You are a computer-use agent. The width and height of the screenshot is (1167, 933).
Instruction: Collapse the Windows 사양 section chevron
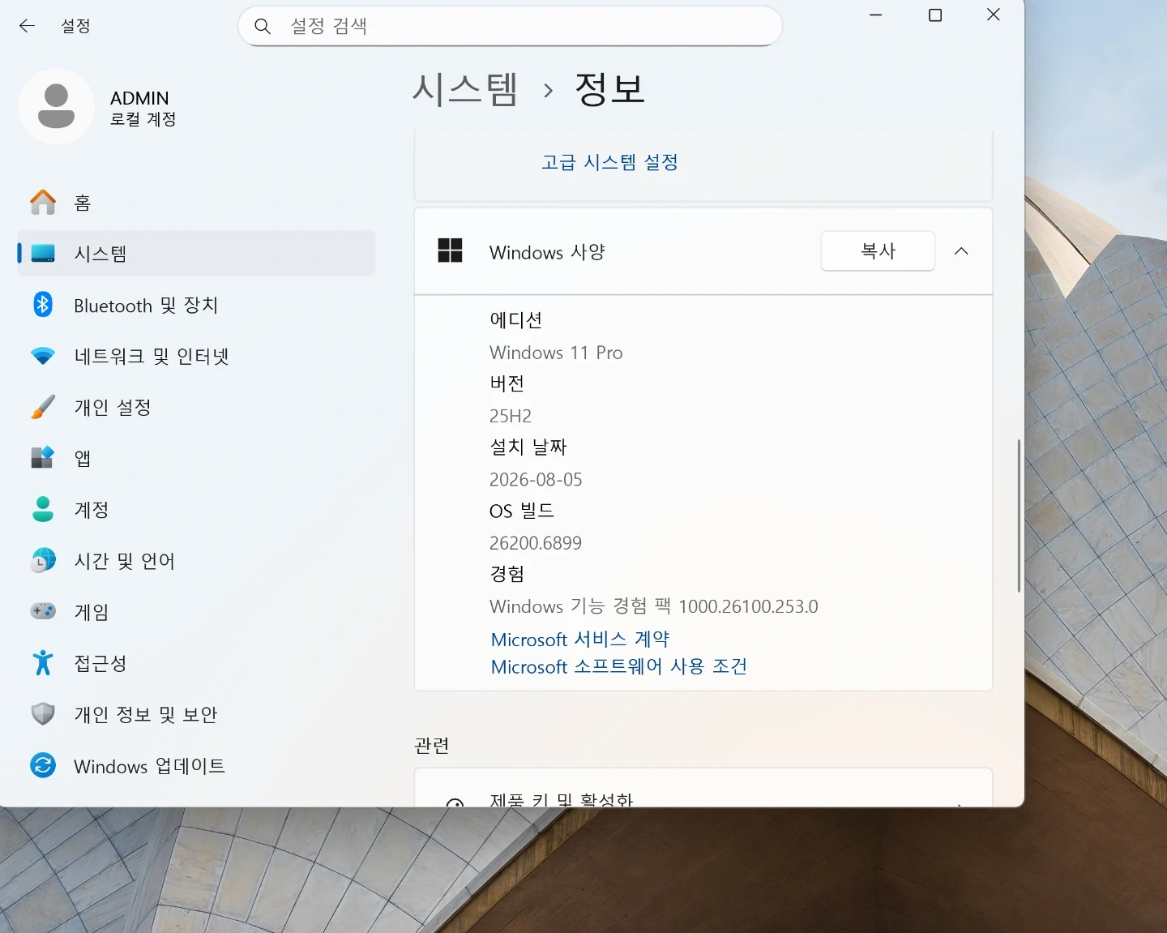(961, 251)
